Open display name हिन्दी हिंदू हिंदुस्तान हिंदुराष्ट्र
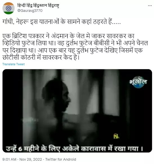Image resolution: width=154 pixels, height=164 pixels. coord(38,5)
